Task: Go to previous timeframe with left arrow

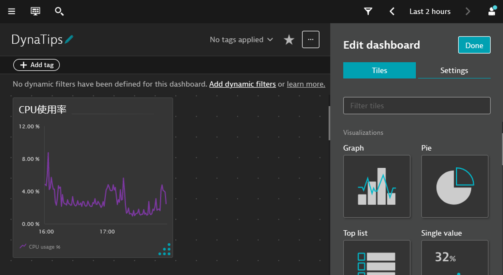Action: [x=392, y=11]
